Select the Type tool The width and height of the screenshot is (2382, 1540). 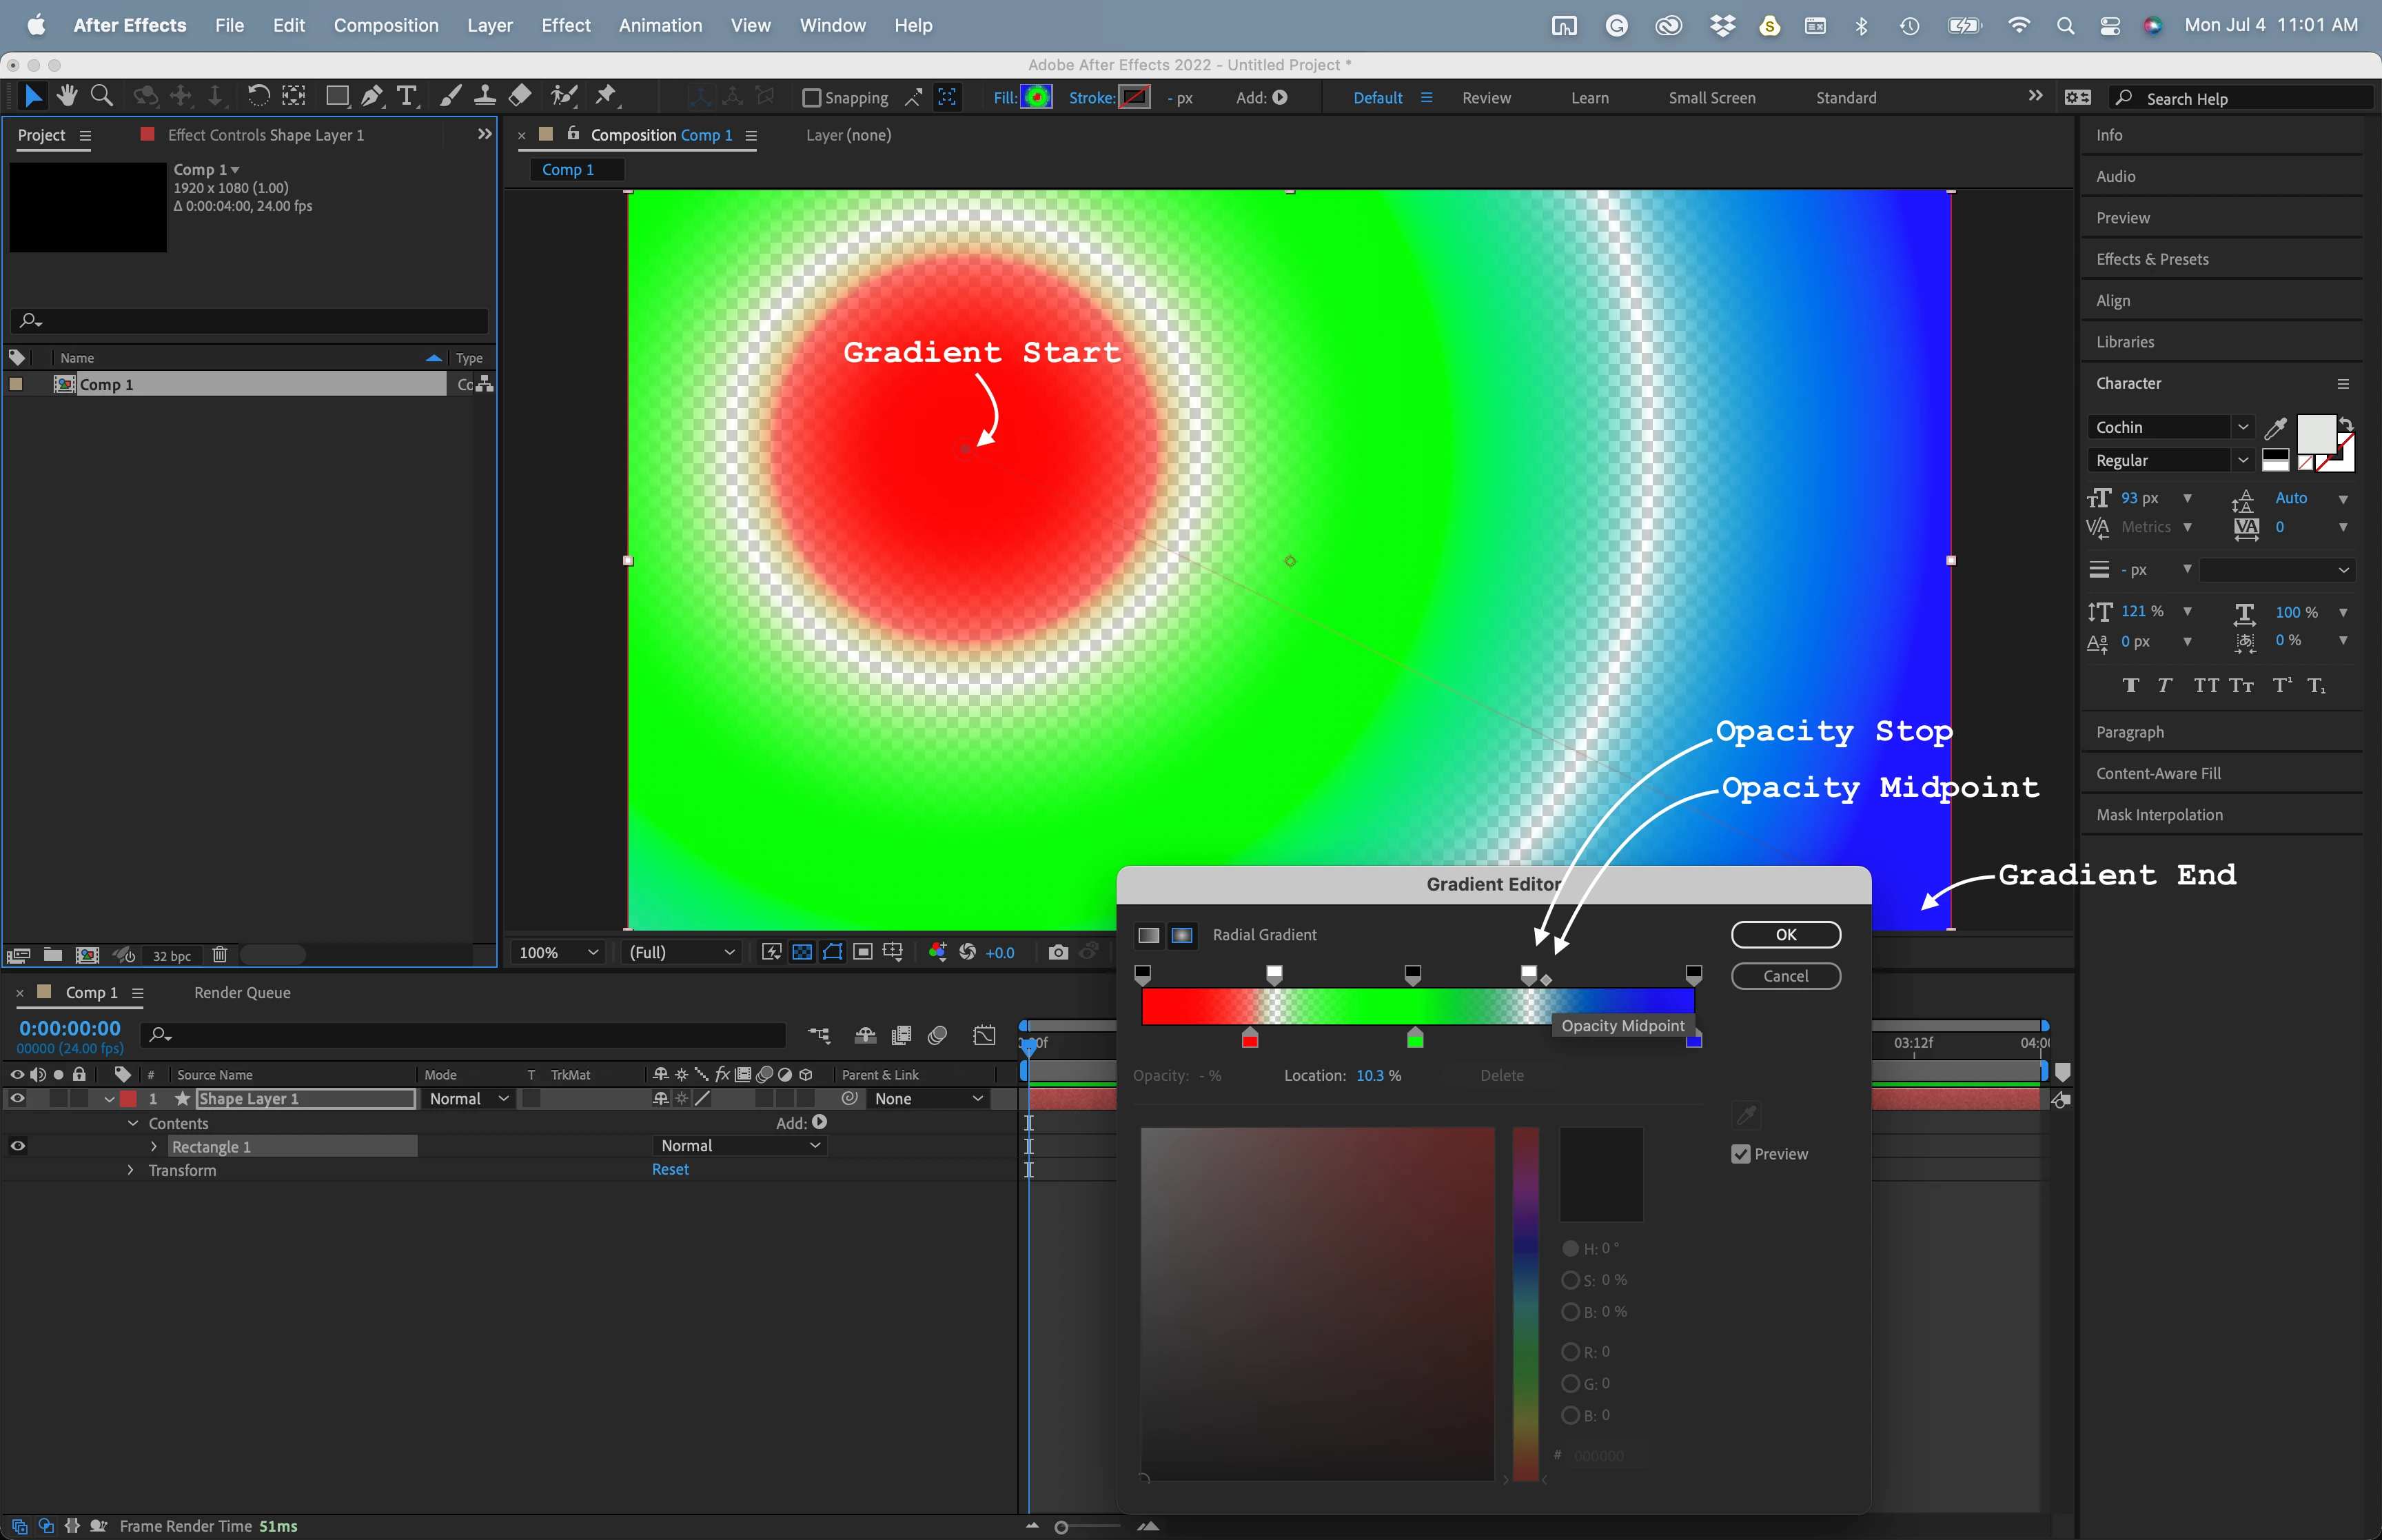[406, 96]
